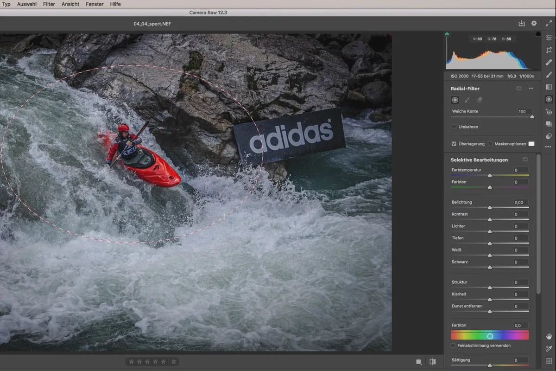Toggle highlight clipping warning in histogram
Viewport: 556px width, 371px height.
point(538,34)
